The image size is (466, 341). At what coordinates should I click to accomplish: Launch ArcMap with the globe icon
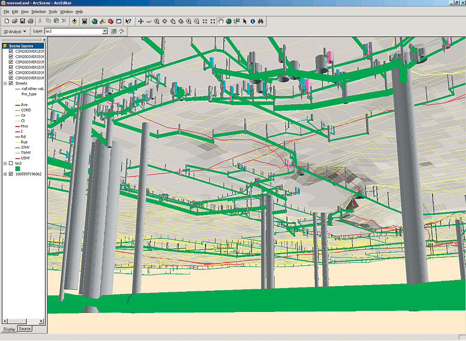click(95, 21)
